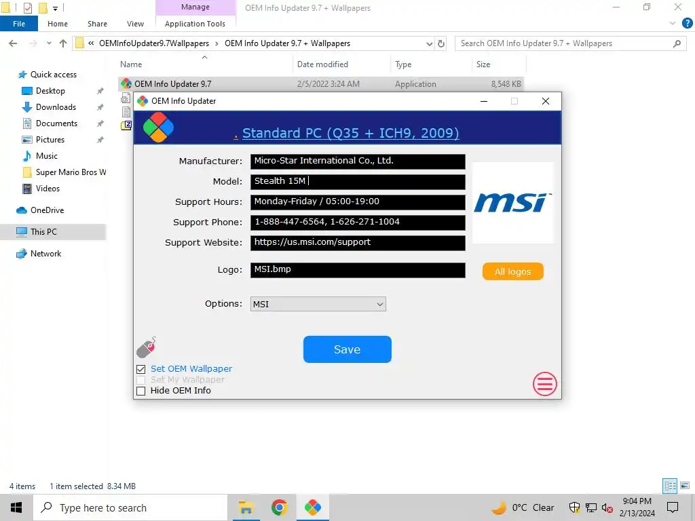Click the OEM Info Updater colorful logo in the header
Image resolution: width=695 pixels, height=521 pixels.
coord(158,127)
